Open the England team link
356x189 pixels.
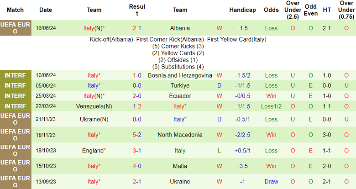[93, 151]
